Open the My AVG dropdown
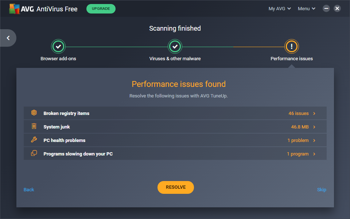This screenshot has width=350, height=219. tap(280, 9)
